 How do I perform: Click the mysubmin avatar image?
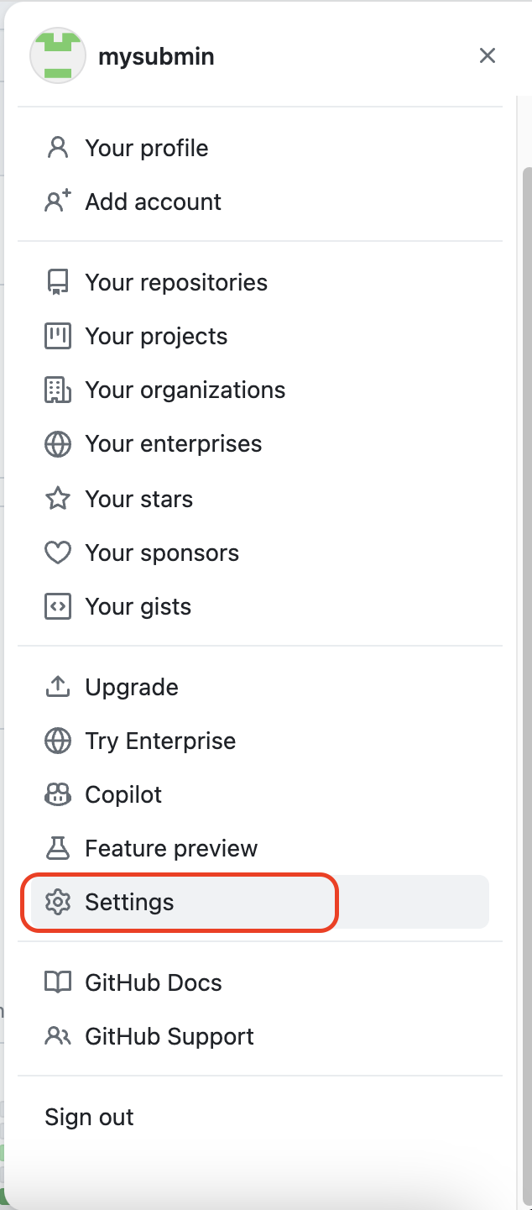coord(57,56)
